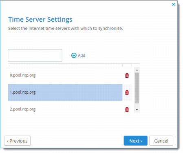Viewport: 183px width, 153px height.
Task: Select the highlighted 1.pool.ntp.org row
Action: click(65, 92)
